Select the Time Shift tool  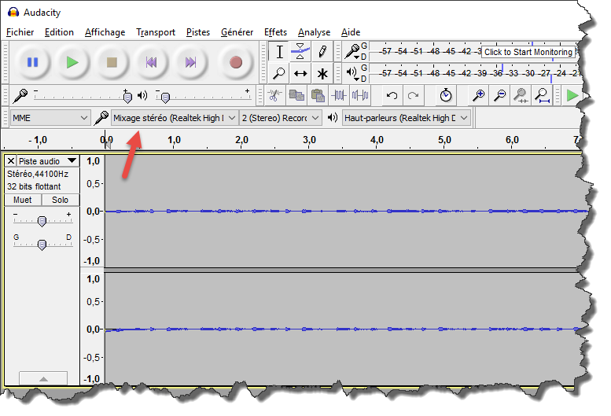(x=300, y=73)
